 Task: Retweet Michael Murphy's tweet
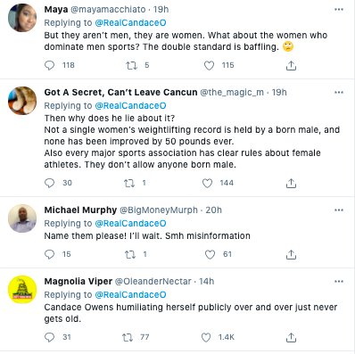pyautogui.click(x=129, y=254)
